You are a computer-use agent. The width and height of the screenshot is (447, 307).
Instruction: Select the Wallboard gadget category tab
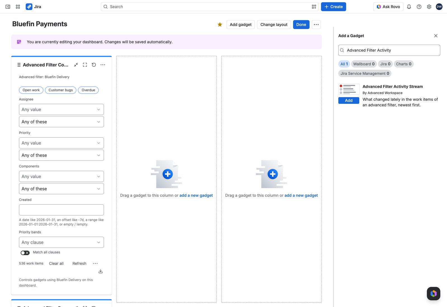[x=364, y=64]
